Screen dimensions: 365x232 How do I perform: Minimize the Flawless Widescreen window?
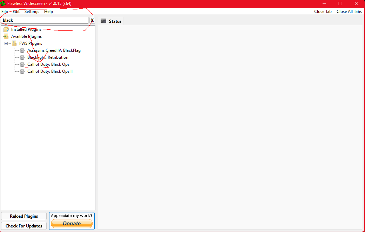coord(324,3)
